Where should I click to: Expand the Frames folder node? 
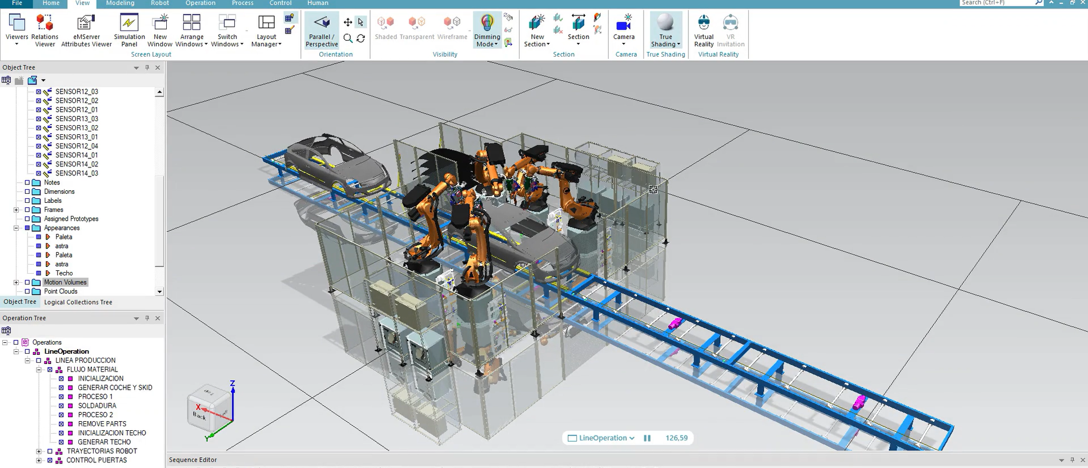point(16,210)
